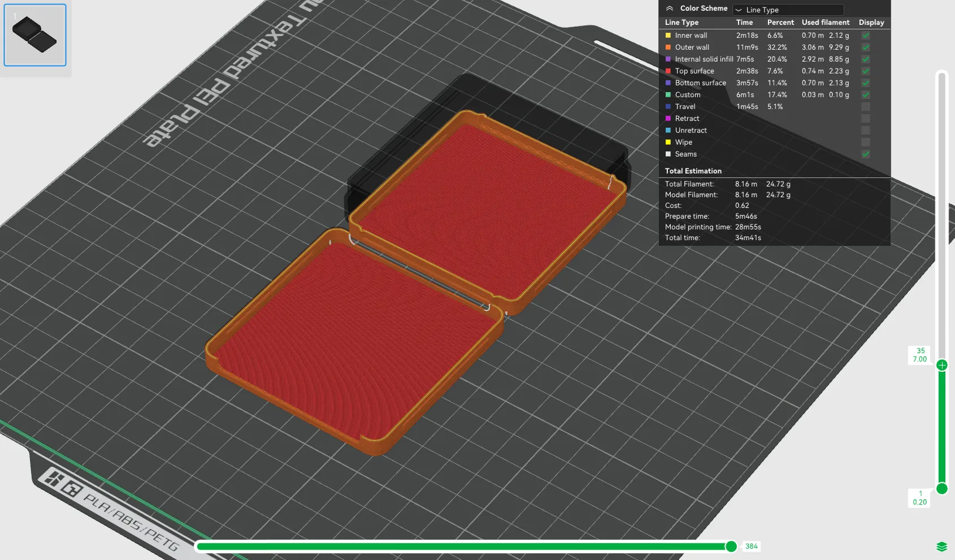This screenshot has height=560, width=955.
Task: Click the Bottom surface legend label
Action: pyautogui.click(x=700, y=83)
